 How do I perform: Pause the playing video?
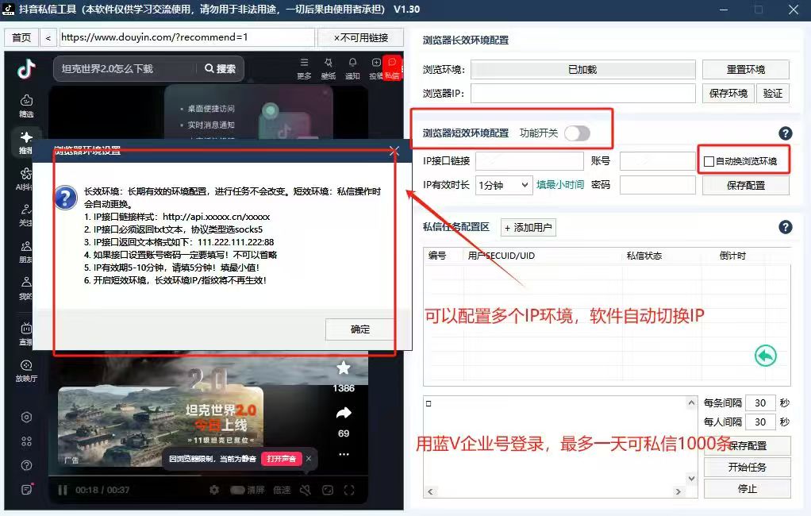click(63, 490)
